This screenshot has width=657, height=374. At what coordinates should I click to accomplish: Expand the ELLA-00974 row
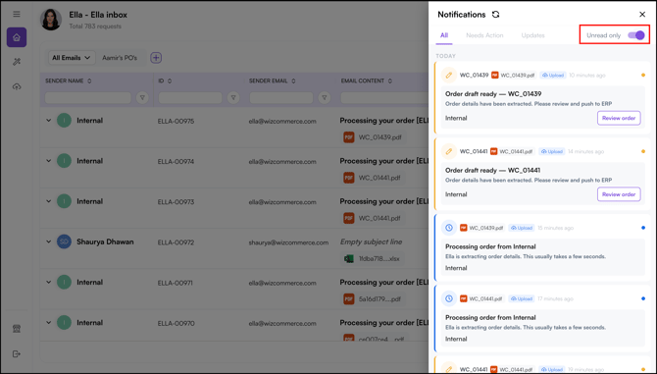[x=49, y=161]
